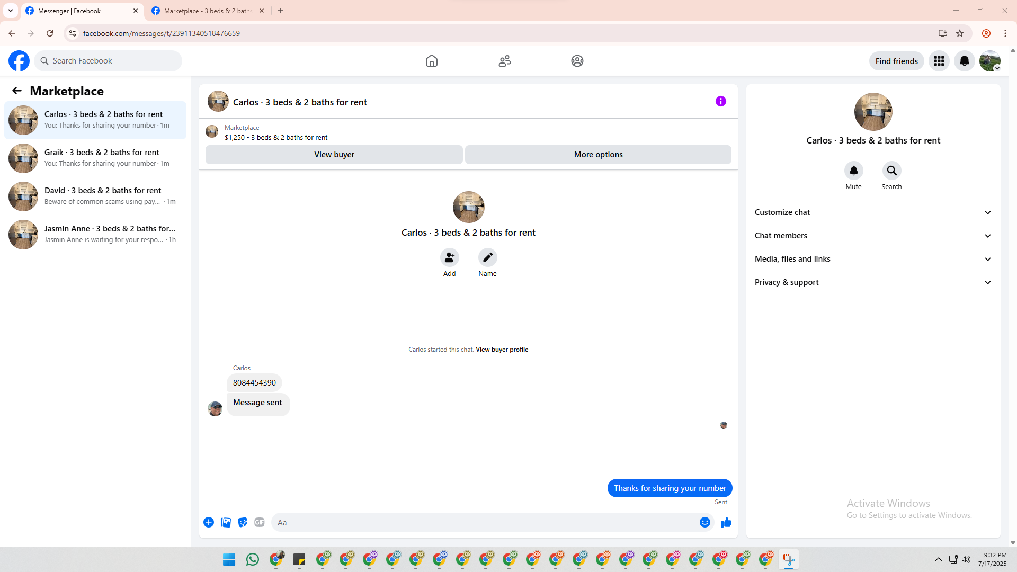The image size is (1017, 572).
Task: Click the browser address bar URL
Action: pos(162,33)
